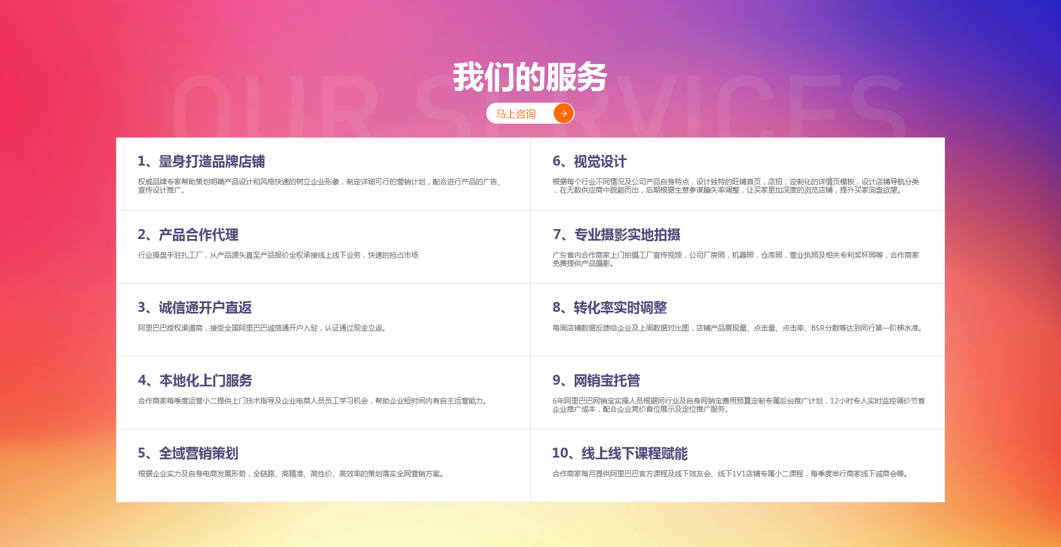Click the description under 网销宝托管

tap(738, 405)
